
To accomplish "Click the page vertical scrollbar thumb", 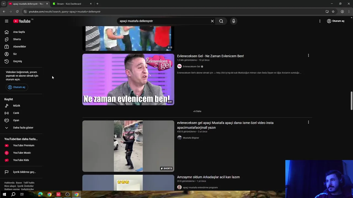I will click(x=351, y=101).
